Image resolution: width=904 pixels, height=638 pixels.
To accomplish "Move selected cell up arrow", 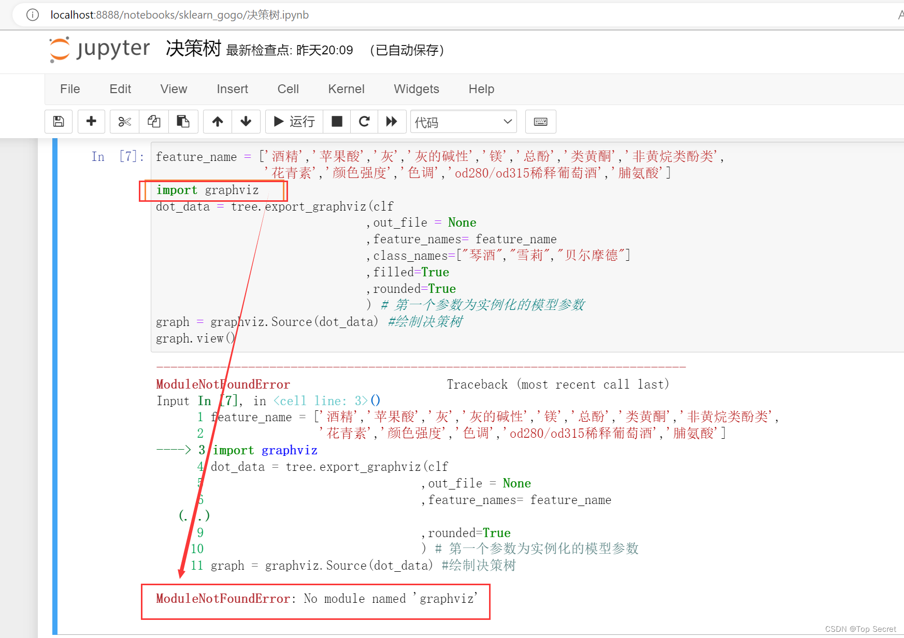I will coord(218,122).
